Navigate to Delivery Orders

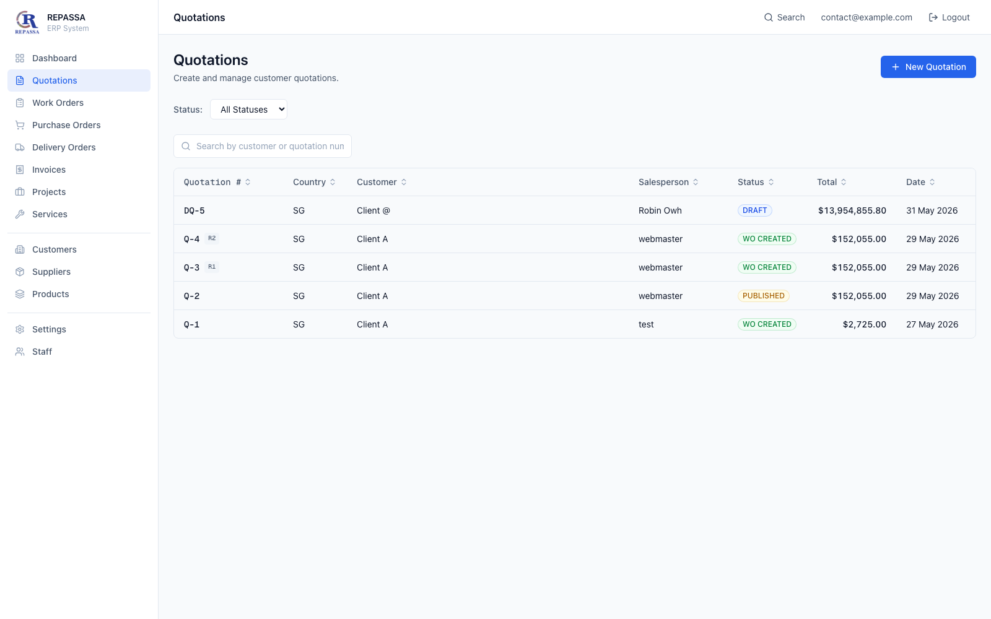pyautogui.click(x=79, y=147)
